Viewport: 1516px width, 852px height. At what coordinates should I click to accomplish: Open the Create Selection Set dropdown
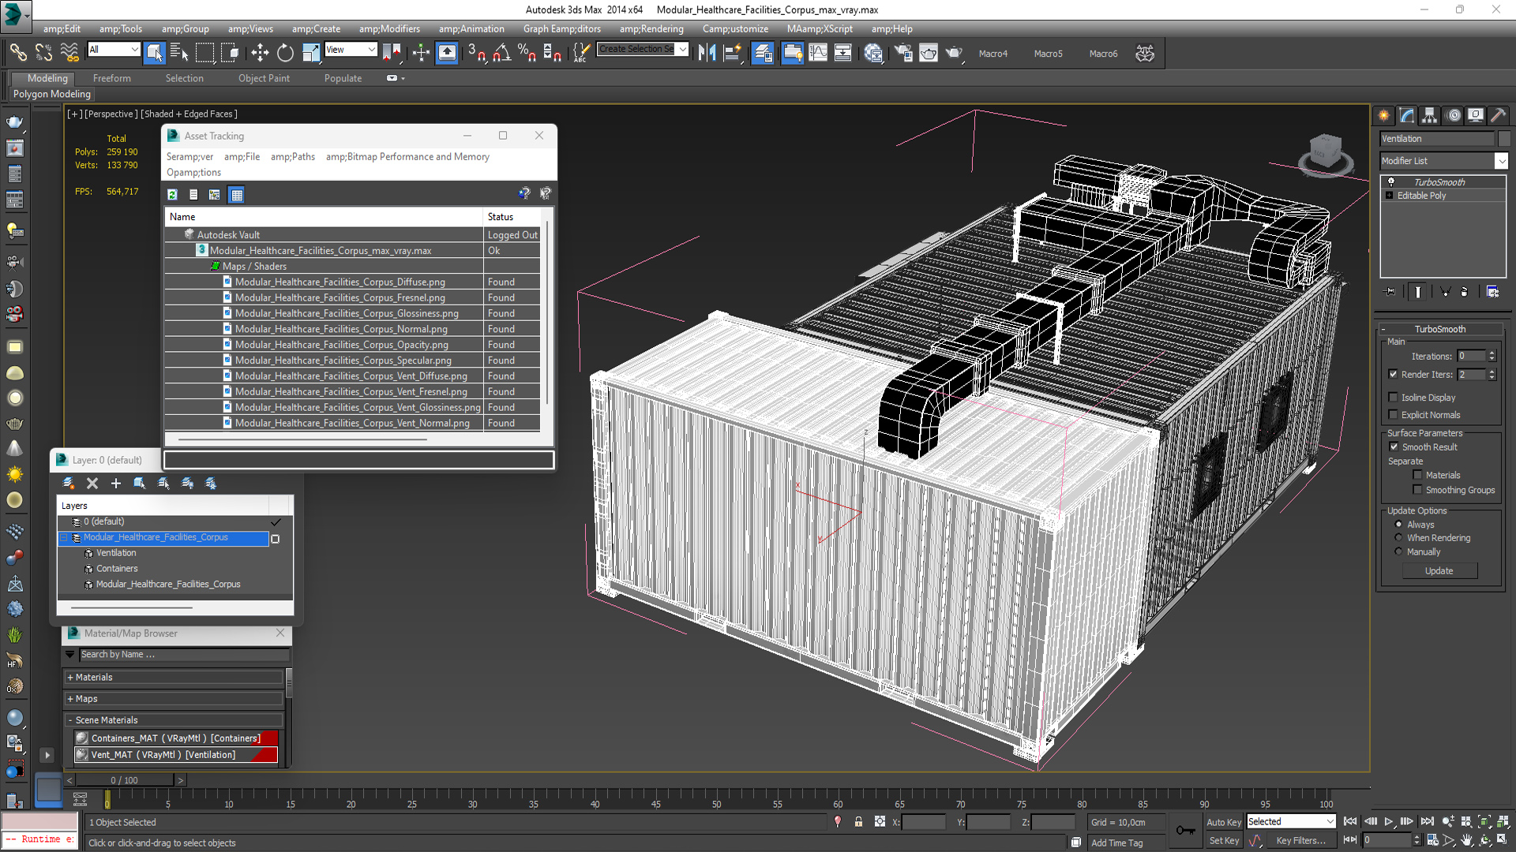683,50
